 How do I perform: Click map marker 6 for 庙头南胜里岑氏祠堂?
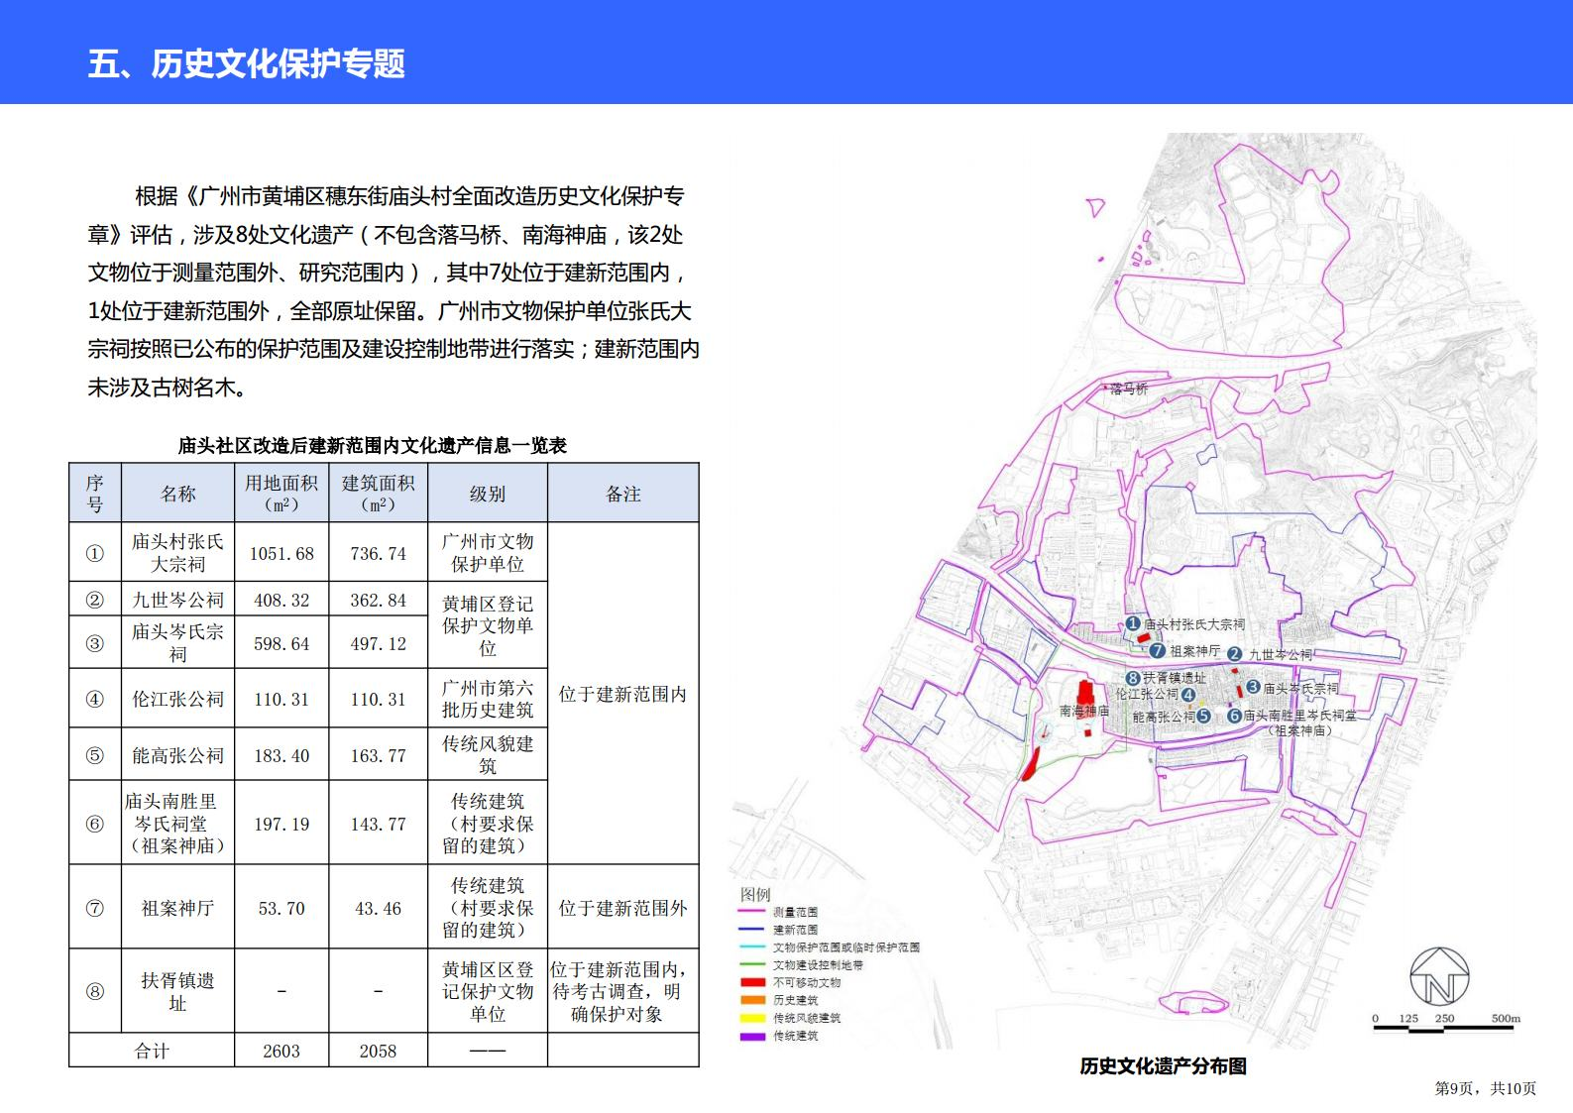(x=1235, y=716)
